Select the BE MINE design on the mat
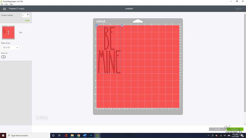 [109, 50]
